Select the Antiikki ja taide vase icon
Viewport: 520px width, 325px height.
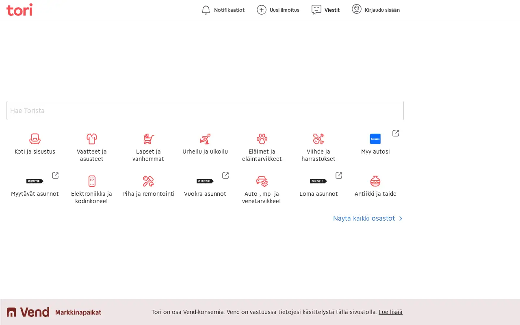point(375,181)
